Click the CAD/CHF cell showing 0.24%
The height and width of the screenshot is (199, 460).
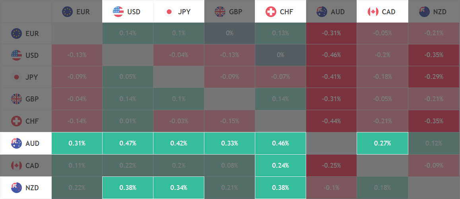tap(280, 165)
